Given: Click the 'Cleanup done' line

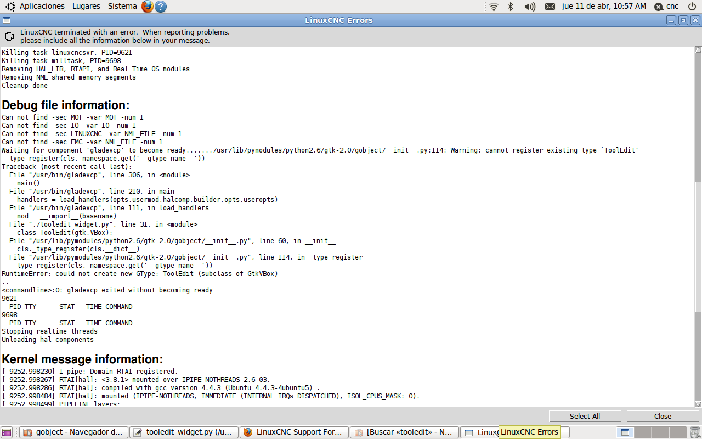Looking at the screenshot, I should [x=25, y=86].
